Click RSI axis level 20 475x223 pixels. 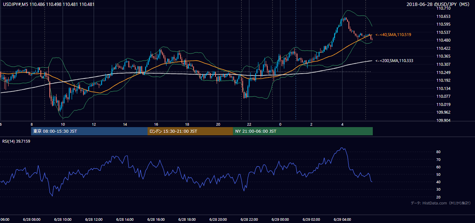pos(438,197)
